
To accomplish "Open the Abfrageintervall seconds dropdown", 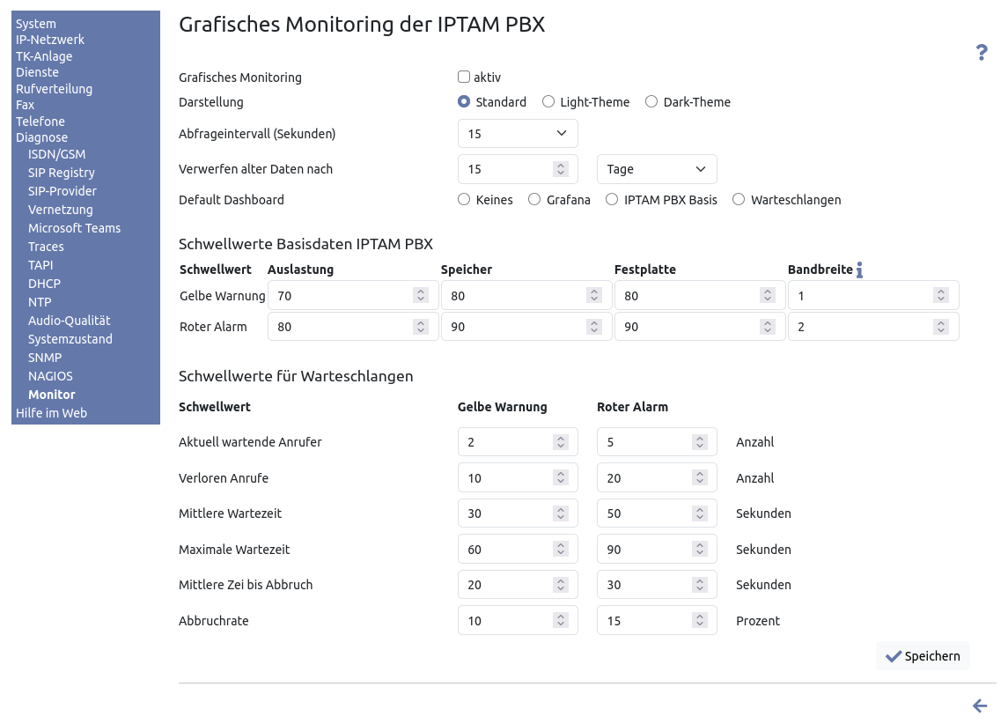I will click(x=518, y=134).
